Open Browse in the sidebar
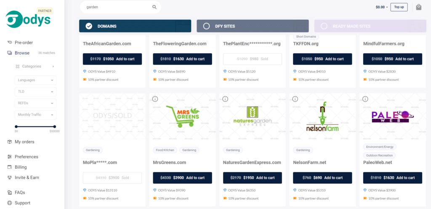The width and height of the screenshot is (431, 209). click(x=22, y=53)
